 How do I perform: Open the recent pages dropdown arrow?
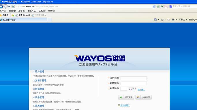(x=9, y=6)
